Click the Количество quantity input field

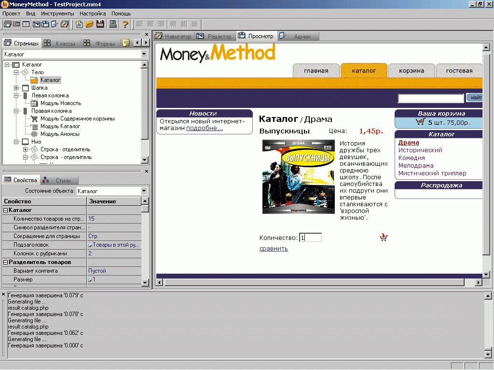(x=310, y=238)
